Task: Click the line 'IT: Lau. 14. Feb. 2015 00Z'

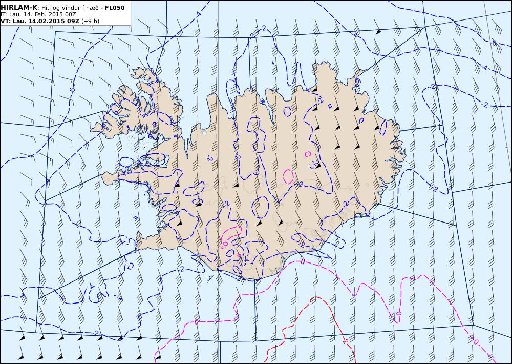Action: (x=38, y=14)
